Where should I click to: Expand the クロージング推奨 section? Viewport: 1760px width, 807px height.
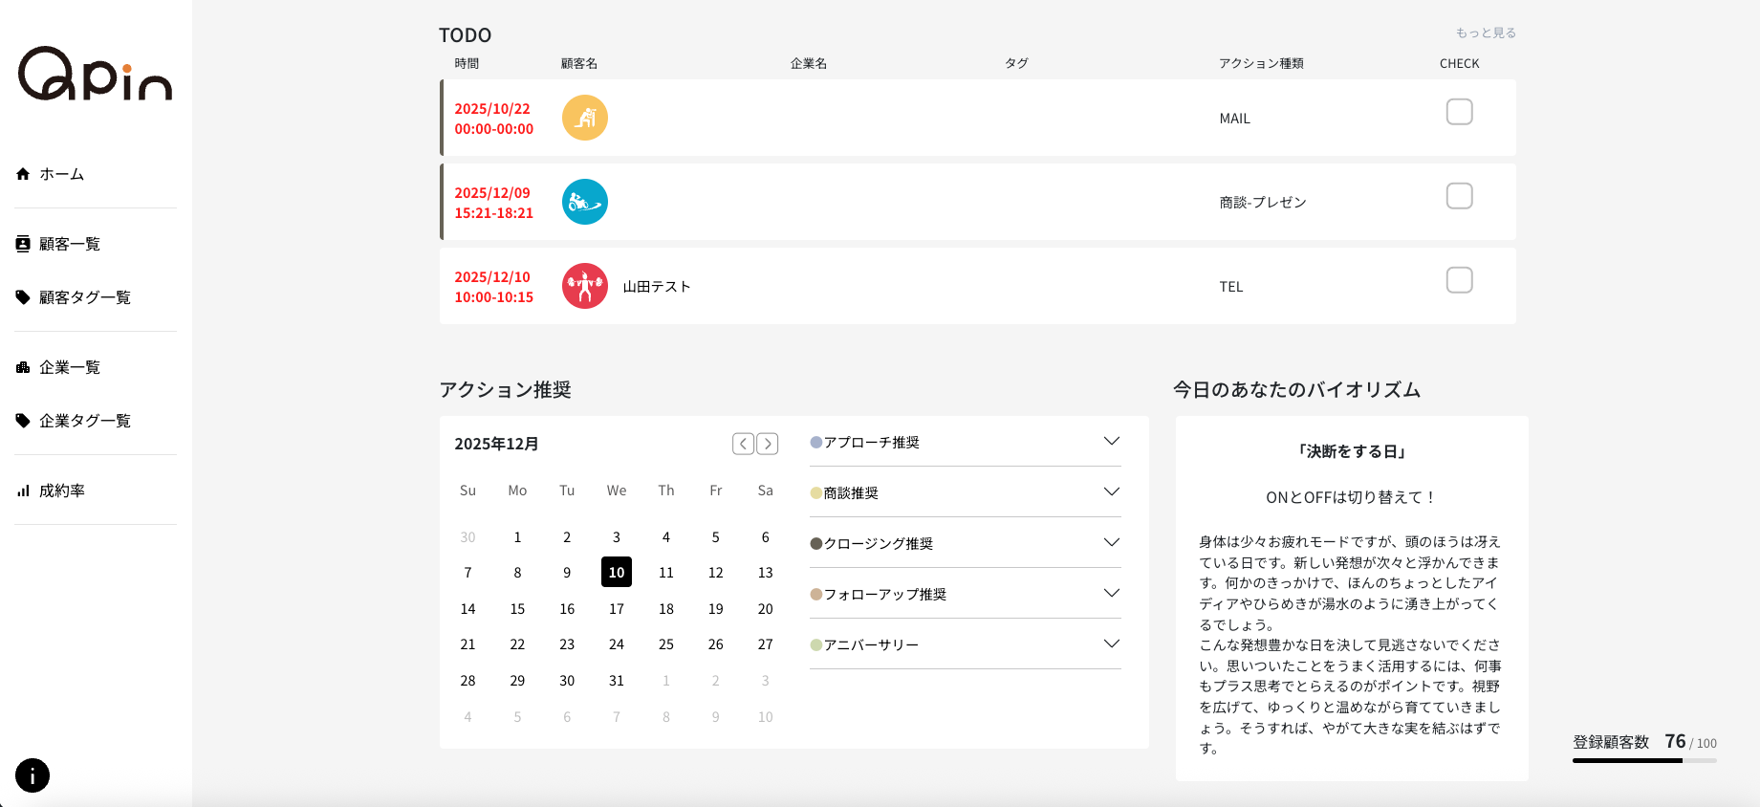1111,543
